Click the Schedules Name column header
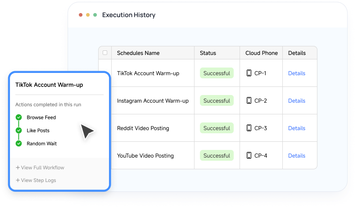The image size is (357, 208). 138,53
